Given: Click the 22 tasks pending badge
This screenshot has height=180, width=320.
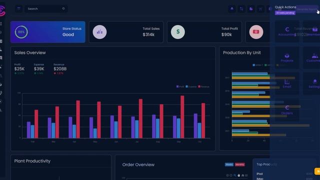Looking at the screenshot, I should [x=285, y=13].
